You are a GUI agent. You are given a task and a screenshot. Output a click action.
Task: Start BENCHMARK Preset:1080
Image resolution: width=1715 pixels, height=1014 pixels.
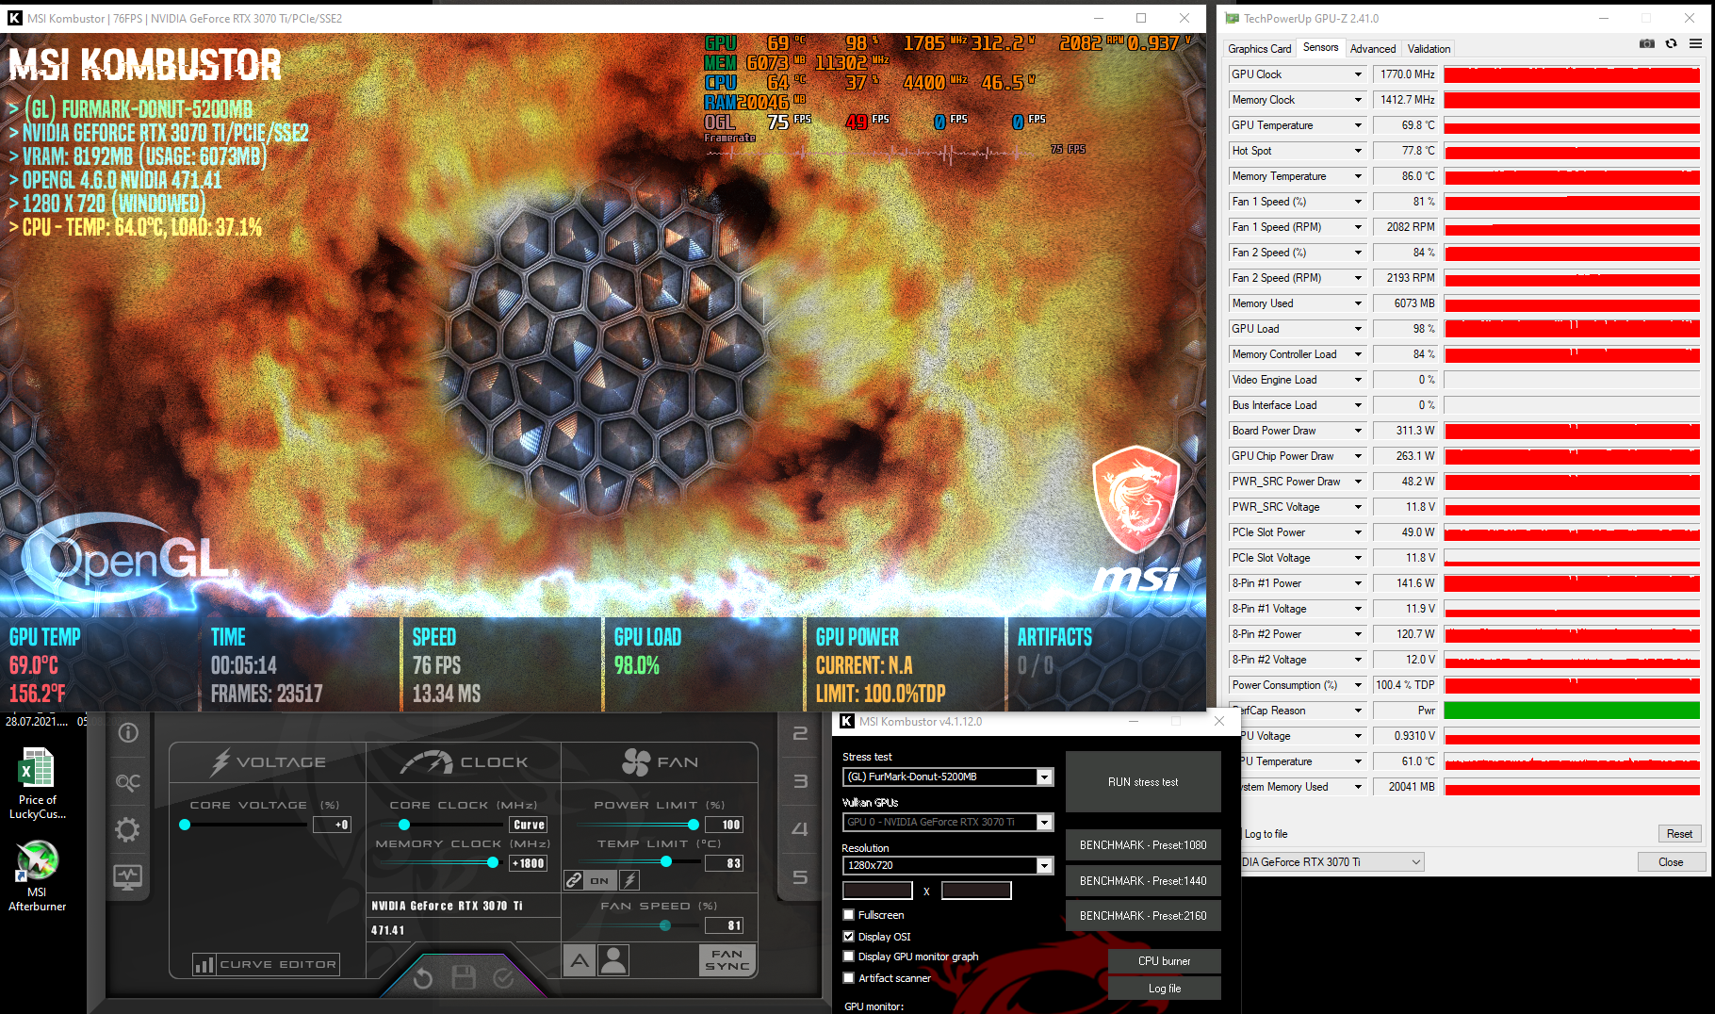point(1143,845)
